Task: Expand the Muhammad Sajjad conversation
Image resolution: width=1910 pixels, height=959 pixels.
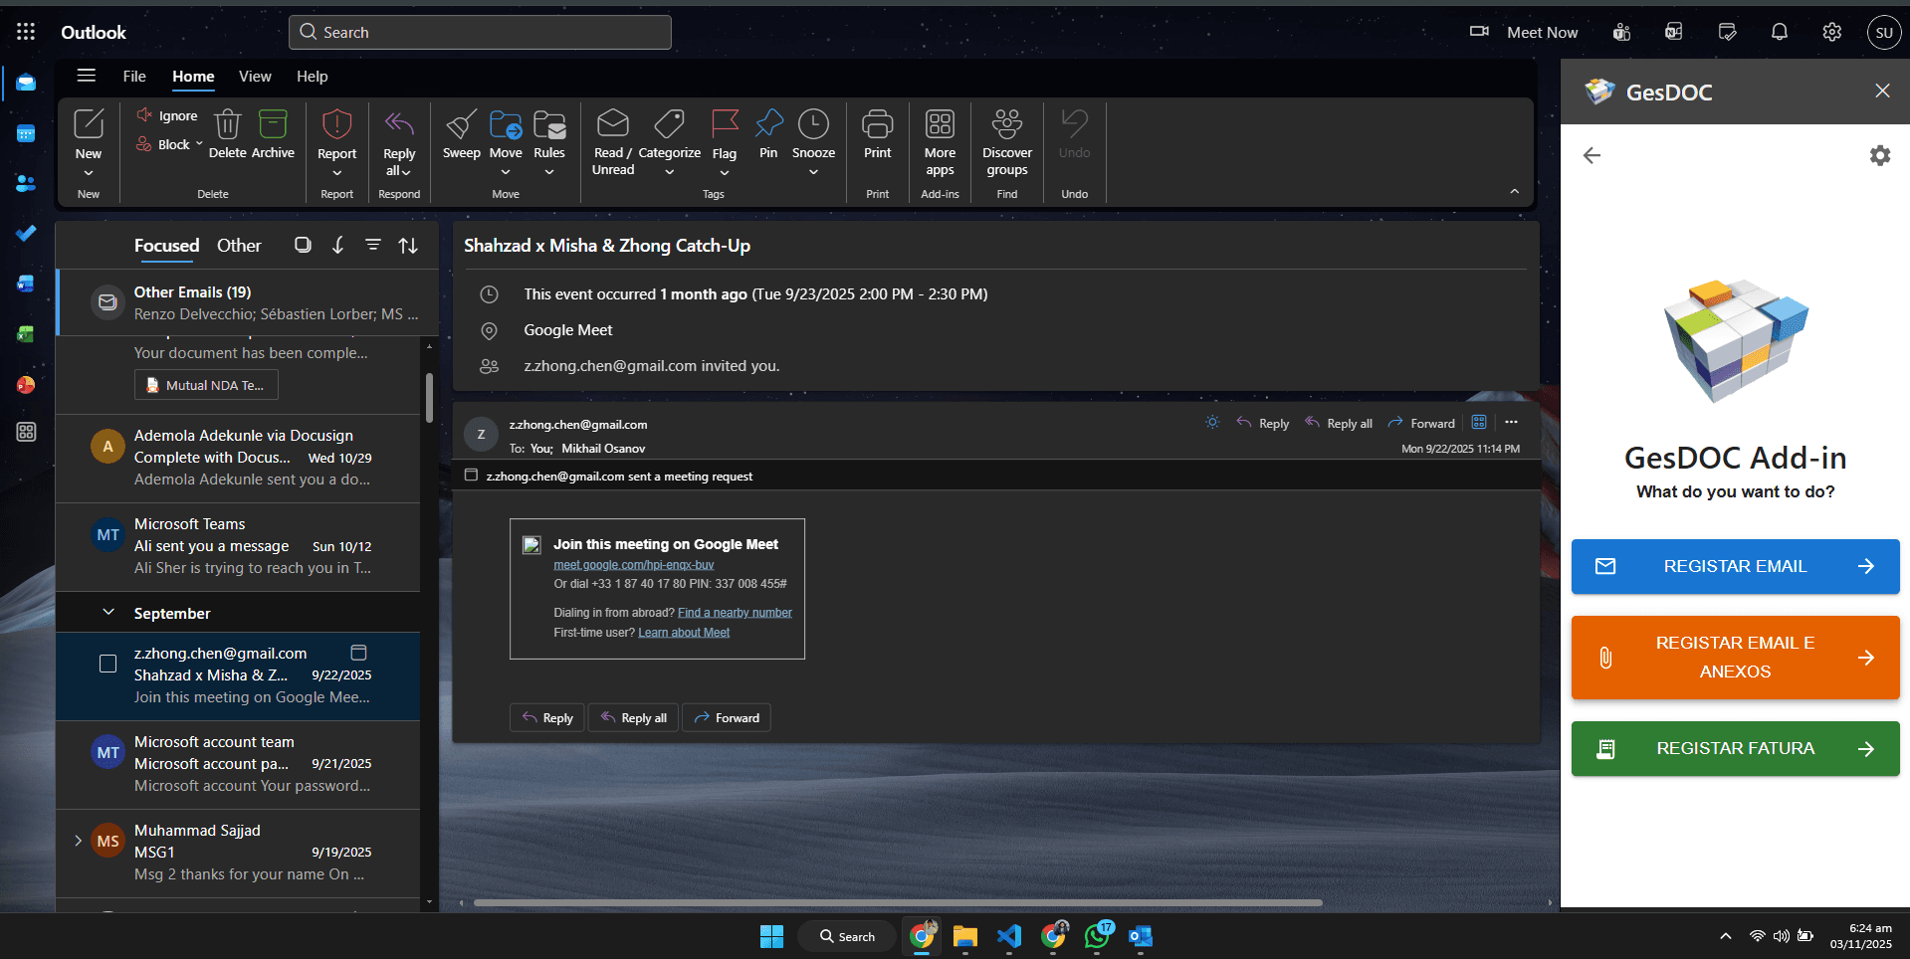Action: [x=78, y=841]
